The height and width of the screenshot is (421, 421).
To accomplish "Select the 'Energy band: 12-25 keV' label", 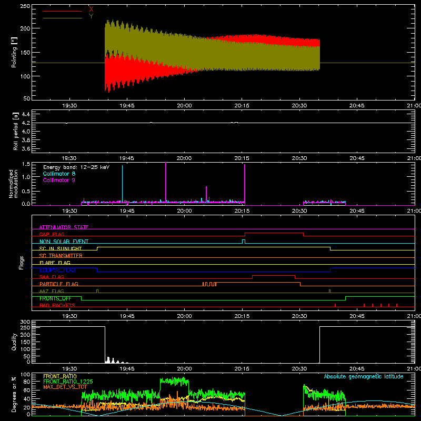I will (x=76, y=167).
